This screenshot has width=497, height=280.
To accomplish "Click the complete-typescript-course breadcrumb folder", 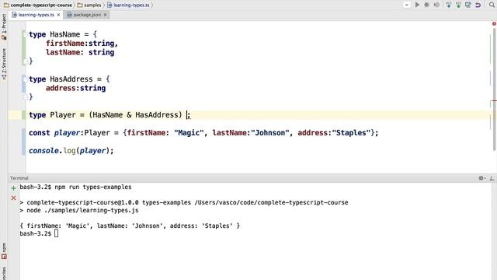I will (38, 5).
